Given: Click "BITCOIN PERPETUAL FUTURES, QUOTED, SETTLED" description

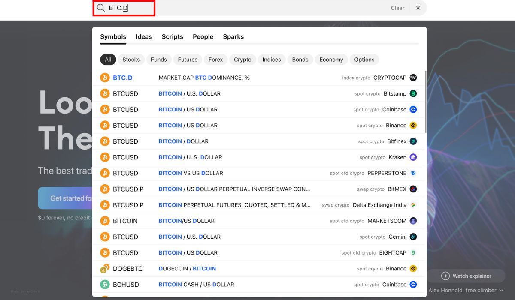Looking at the screenshot, I should tap(235, 205).
